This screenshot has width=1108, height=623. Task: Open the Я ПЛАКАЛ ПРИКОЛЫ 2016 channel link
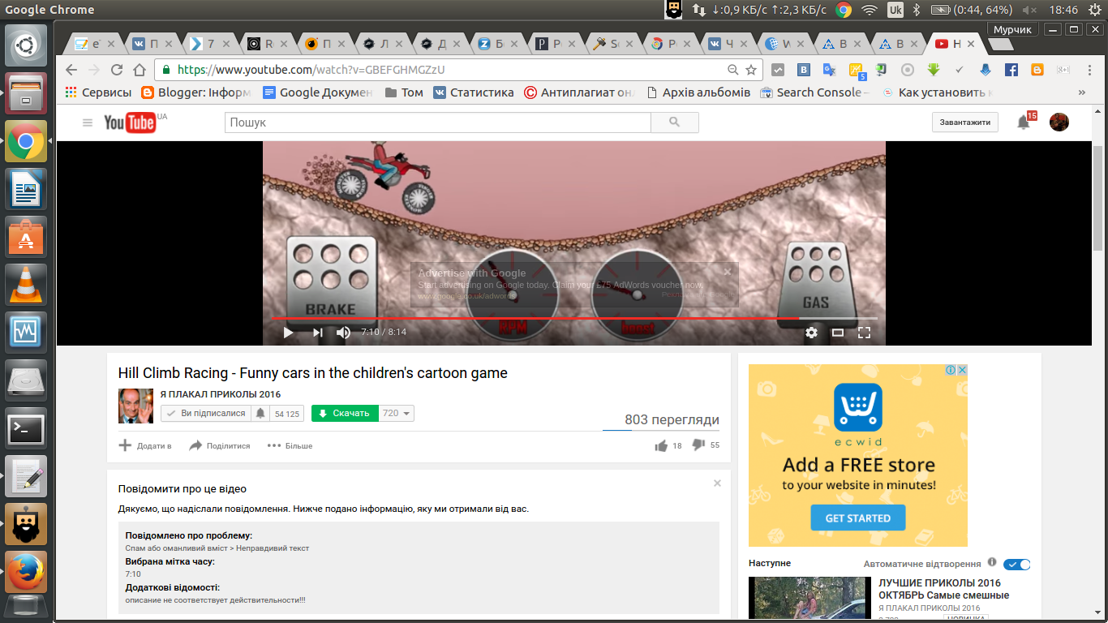click(x=220, y=394)
